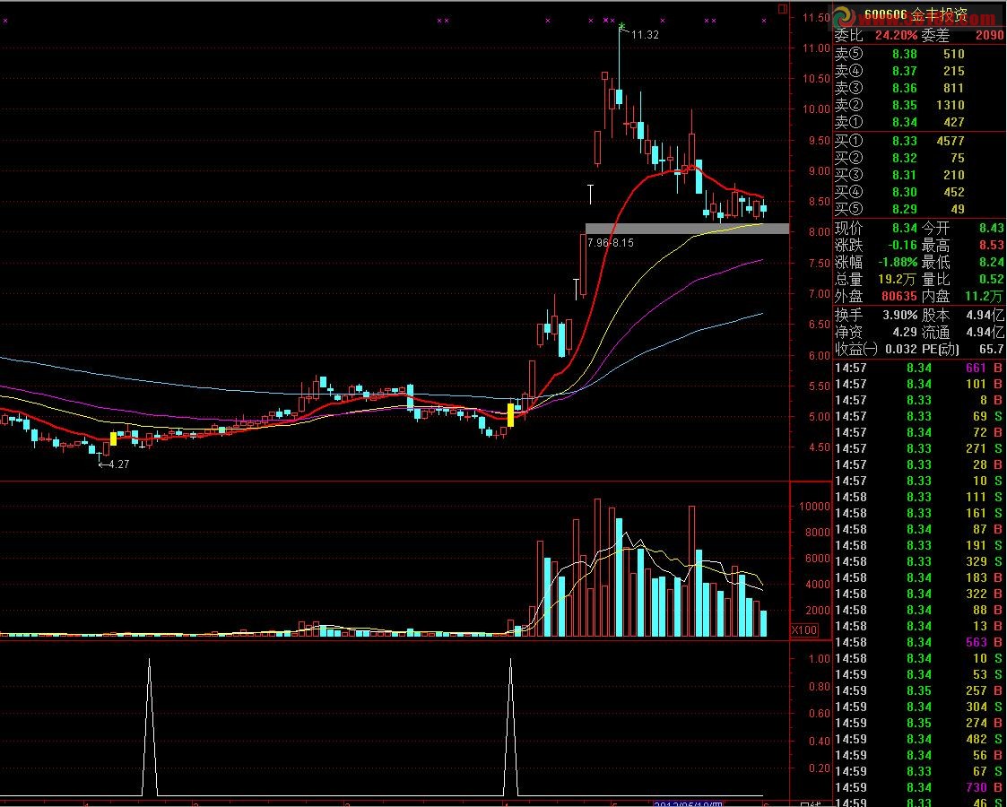Click the 外盘 80635 field
The image size is (1007, 807).
[876, 296]
